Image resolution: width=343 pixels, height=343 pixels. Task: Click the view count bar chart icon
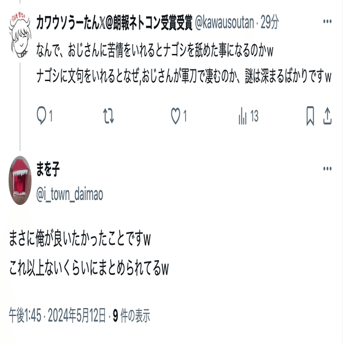tap(242, 116)
